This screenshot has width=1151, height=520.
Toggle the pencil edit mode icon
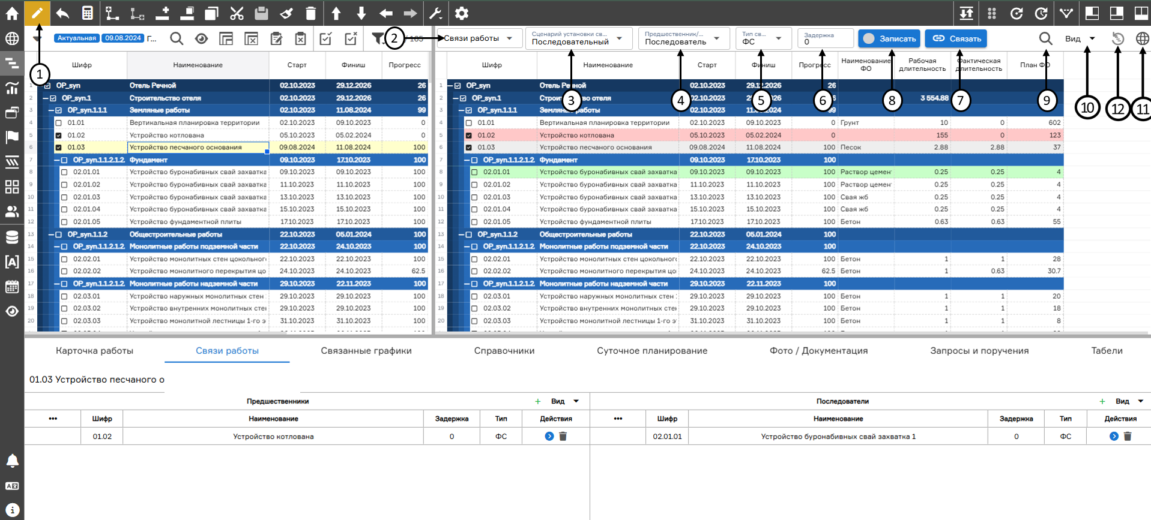point(37,13)
